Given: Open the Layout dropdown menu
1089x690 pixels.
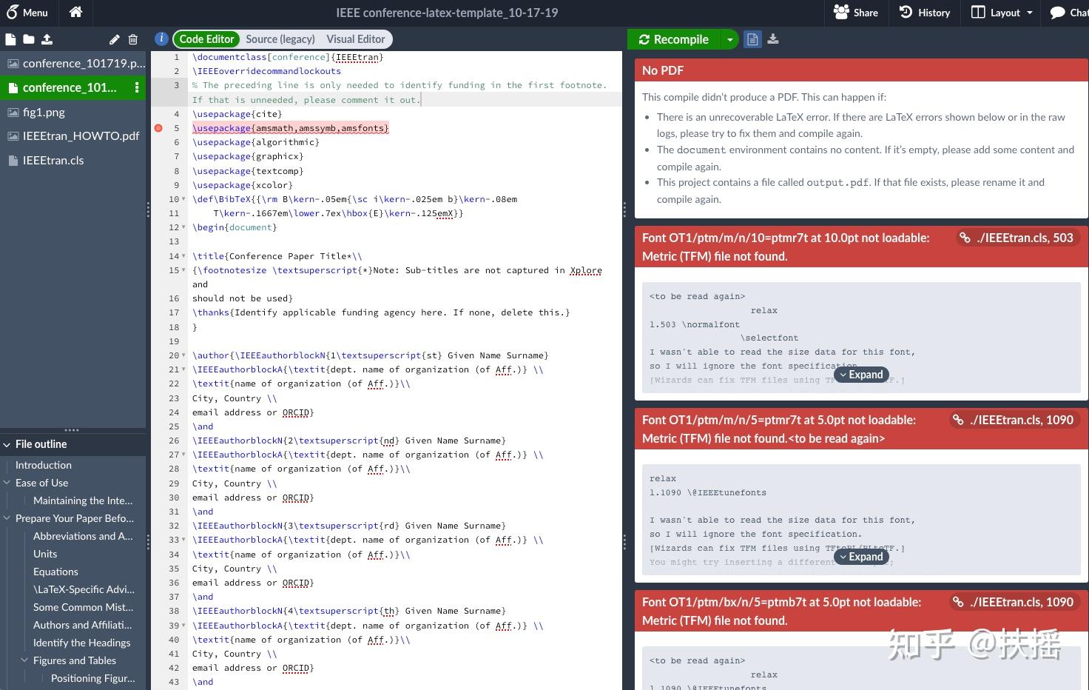Looking at the screenshot, I should [x=1000, y=13].
